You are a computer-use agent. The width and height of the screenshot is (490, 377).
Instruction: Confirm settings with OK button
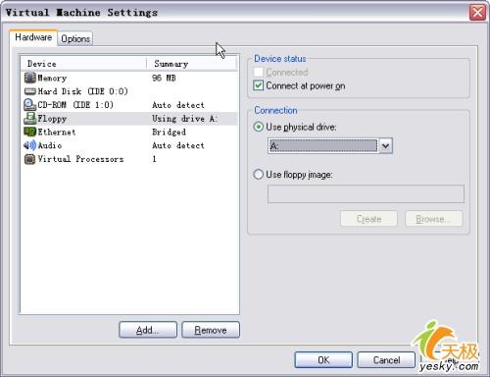click(x=323, y=360)
